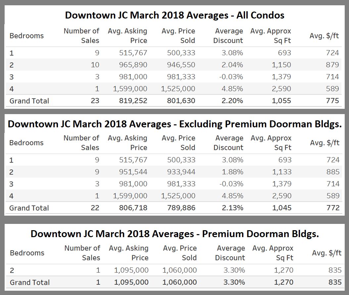Select discount value 2.04% in All Condos
Screen dimensions: 349x295
coord(232,65)
